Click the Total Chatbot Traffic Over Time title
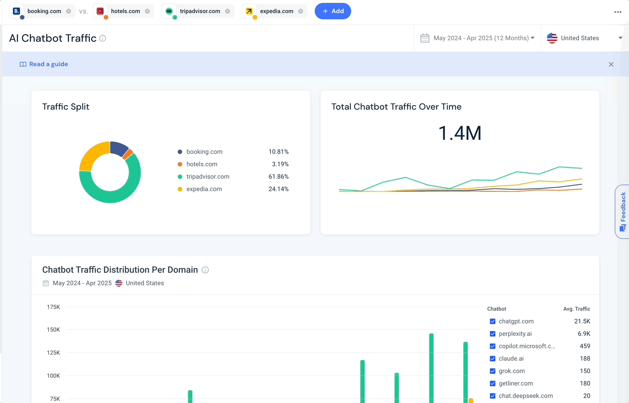629x403 pixels. [396, 107]
